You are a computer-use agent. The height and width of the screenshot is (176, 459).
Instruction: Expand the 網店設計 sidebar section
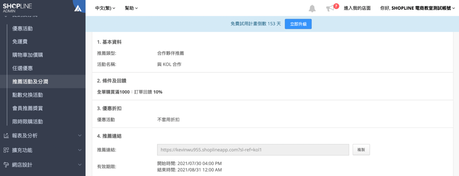(43, 165)
